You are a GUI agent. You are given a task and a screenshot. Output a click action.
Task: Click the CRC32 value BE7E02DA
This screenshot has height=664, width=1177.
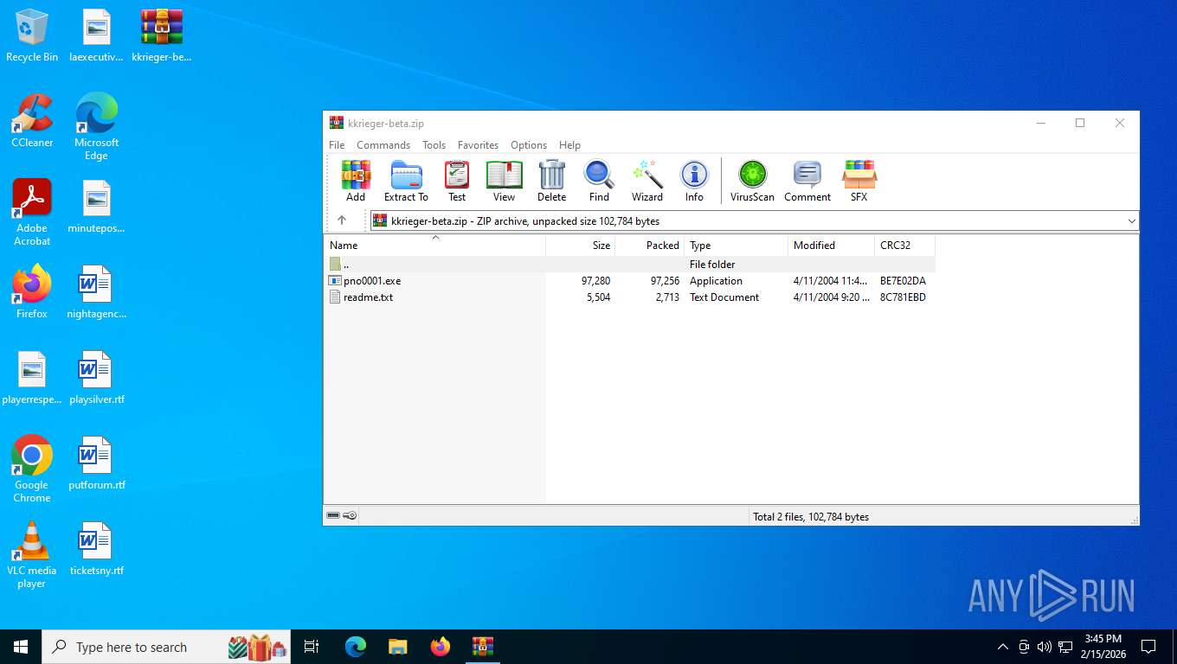tap(903, 281)
